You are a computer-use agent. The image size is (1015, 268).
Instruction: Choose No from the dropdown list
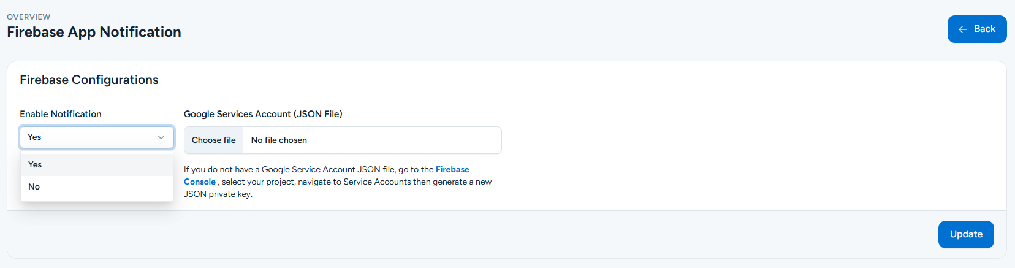34,187
